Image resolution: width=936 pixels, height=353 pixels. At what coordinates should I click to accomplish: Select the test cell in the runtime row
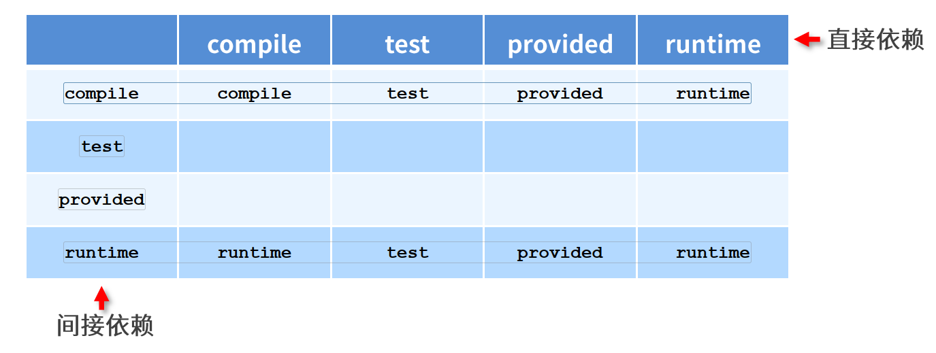[x=407, y=253]
